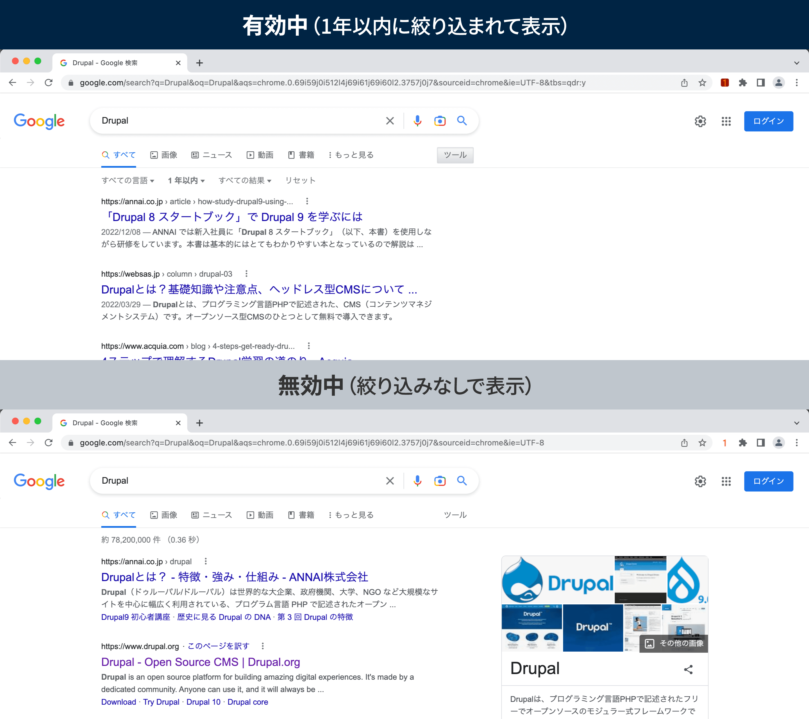Open the Drupalとは？基礎知識や注意点 result link

tap(259, 289)
